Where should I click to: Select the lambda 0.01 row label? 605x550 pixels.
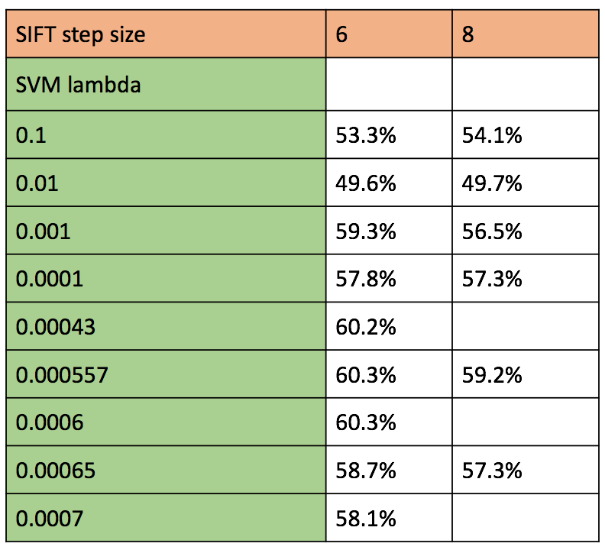[x=165, y=183]
